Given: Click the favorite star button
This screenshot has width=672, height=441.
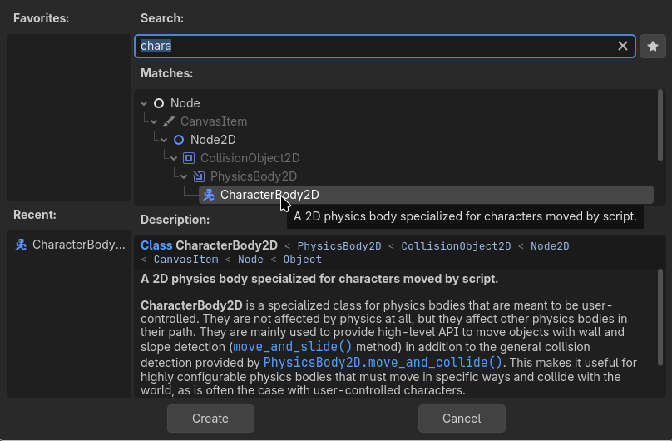Looking at the screenshot, I should 653,46.
